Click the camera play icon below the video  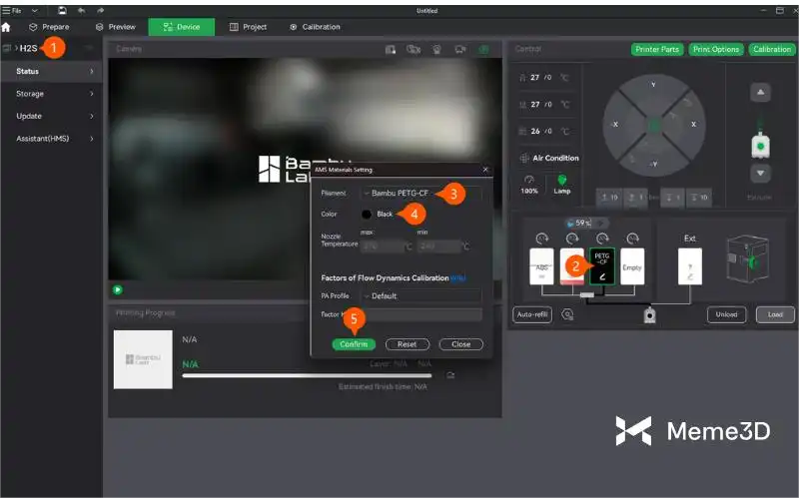[x=117, y=289]
